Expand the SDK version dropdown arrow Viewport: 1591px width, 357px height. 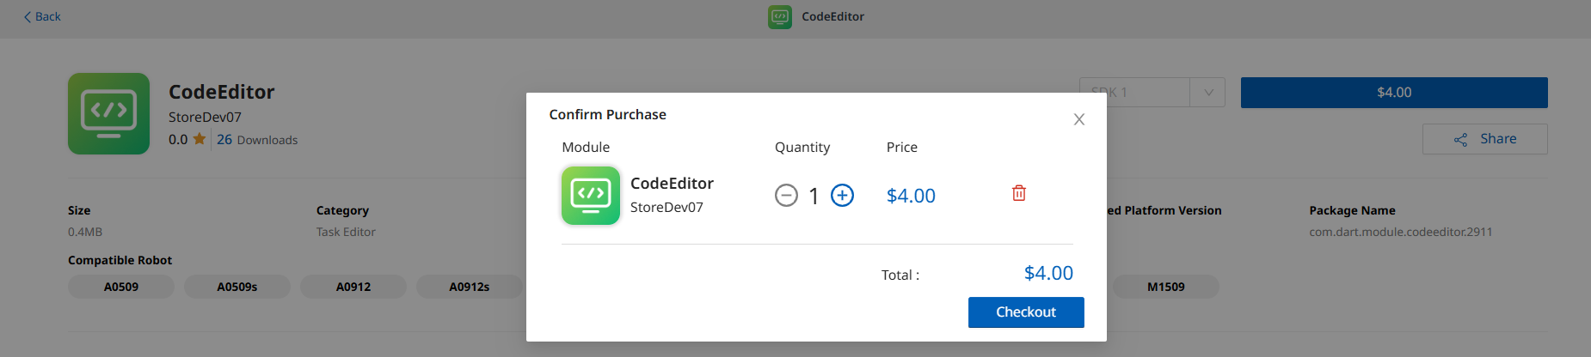(x=1207, y=93)
